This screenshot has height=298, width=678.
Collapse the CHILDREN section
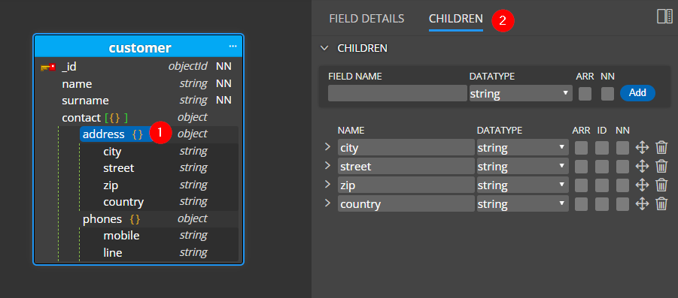(x=324, y=48)
